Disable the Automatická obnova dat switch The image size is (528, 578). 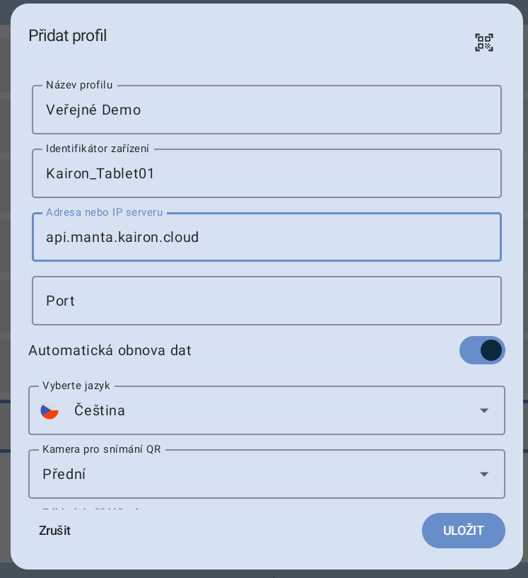click(482, 350)
